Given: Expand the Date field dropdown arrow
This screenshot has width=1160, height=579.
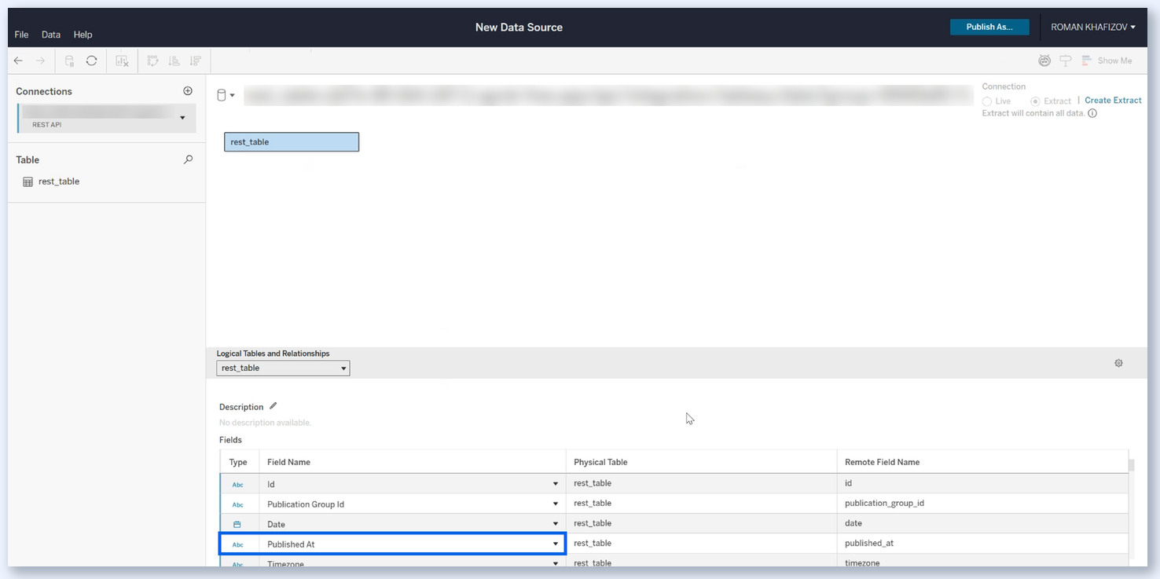Looking at the screenshot, I should click(556, 524).
